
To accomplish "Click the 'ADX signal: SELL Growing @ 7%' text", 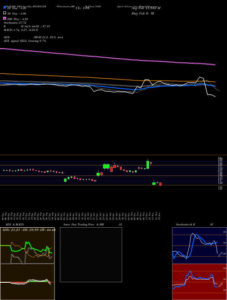I will point(25,41).
